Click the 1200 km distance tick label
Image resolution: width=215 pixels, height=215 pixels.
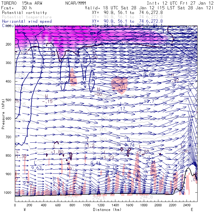(x=101, y=205)
